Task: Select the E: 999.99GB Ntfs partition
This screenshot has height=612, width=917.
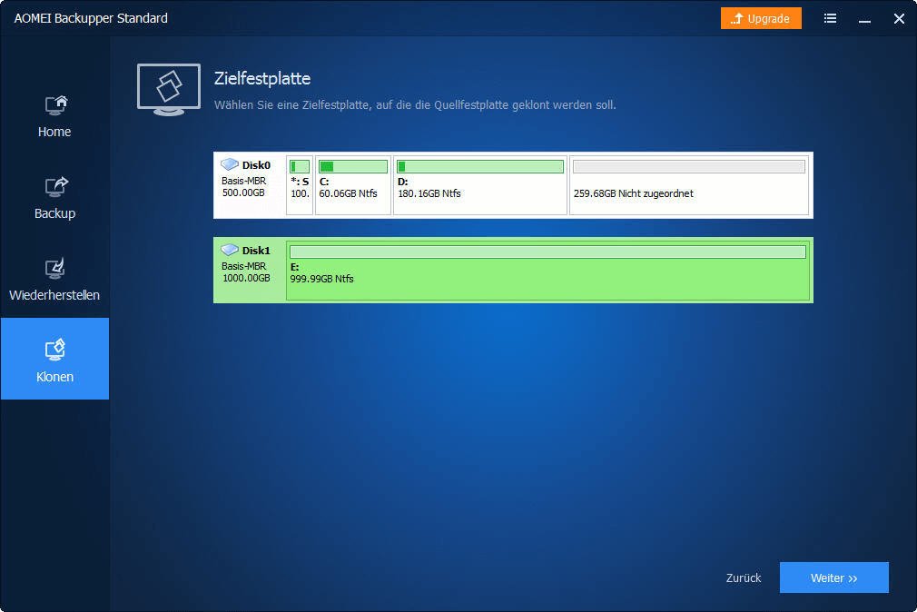Action: [548, 271]
